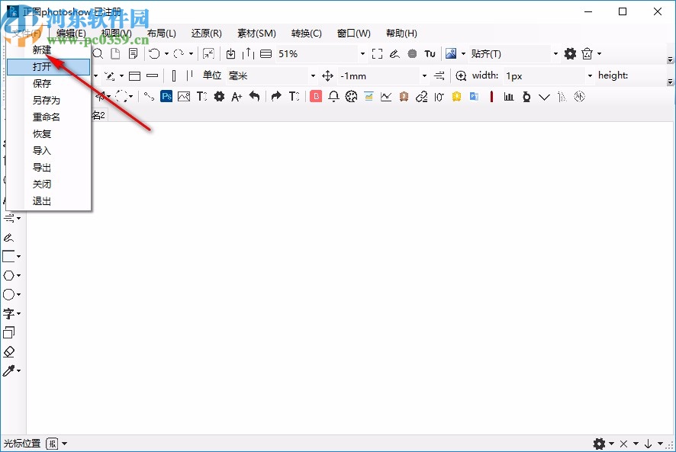
Task: Click the shrink-to-fit arrows icon
Action: pos(208,54)
